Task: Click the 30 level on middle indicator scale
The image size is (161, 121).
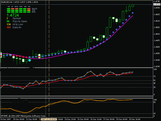Action: click(155, 87)
